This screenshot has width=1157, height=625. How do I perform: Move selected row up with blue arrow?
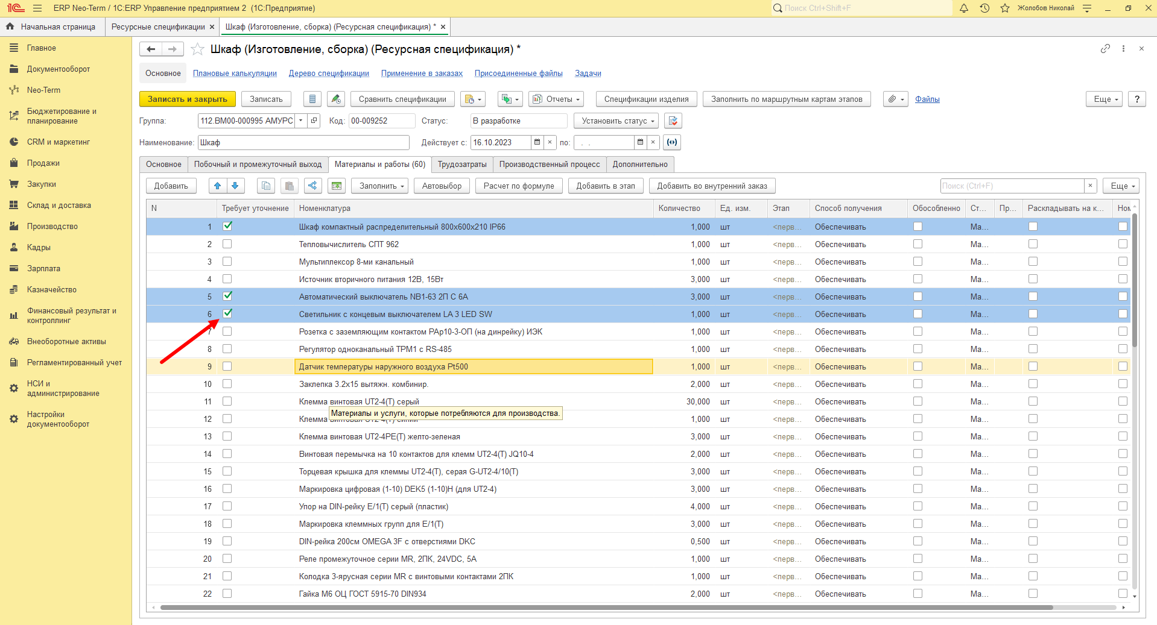coord(218,186)
